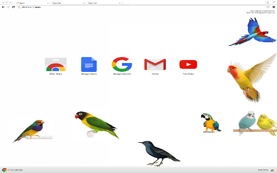Image resolution: width=277 pixels, height=173 pixels.
Task: Select the Apps tab
Action: tap(32, 3)
